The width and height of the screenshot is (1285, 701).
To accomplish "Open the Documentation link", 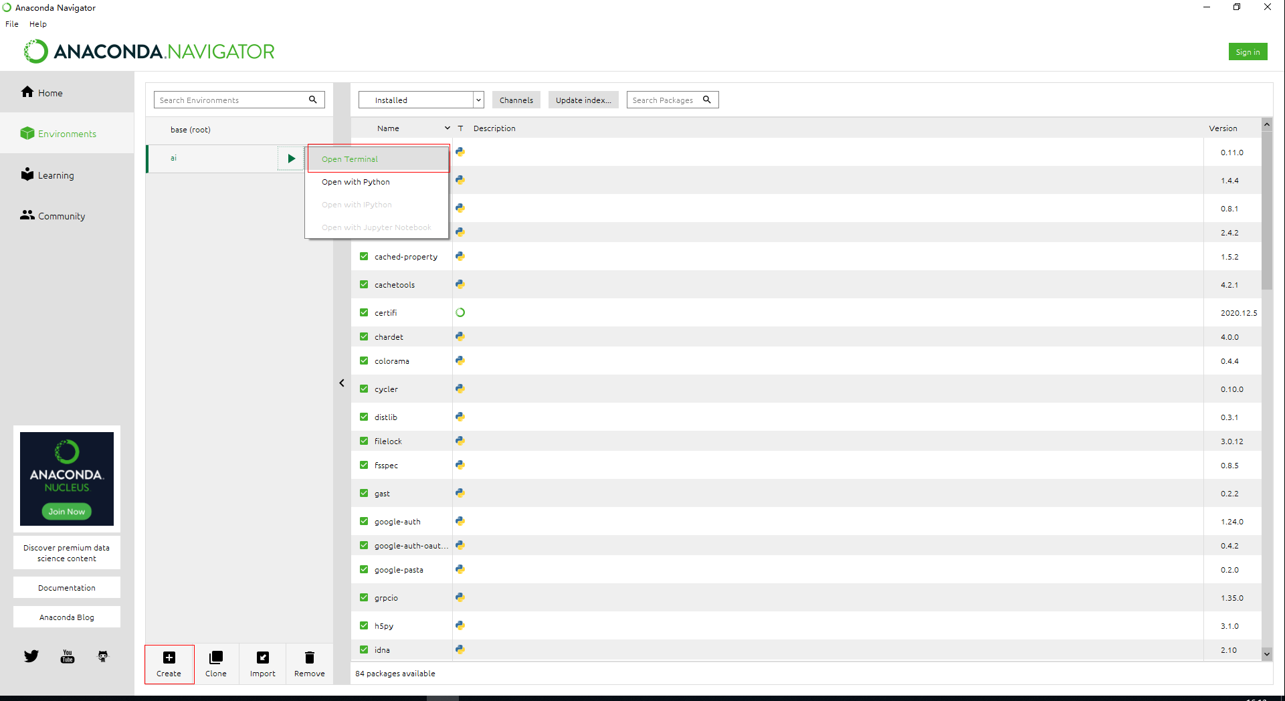I will [67, 587].
